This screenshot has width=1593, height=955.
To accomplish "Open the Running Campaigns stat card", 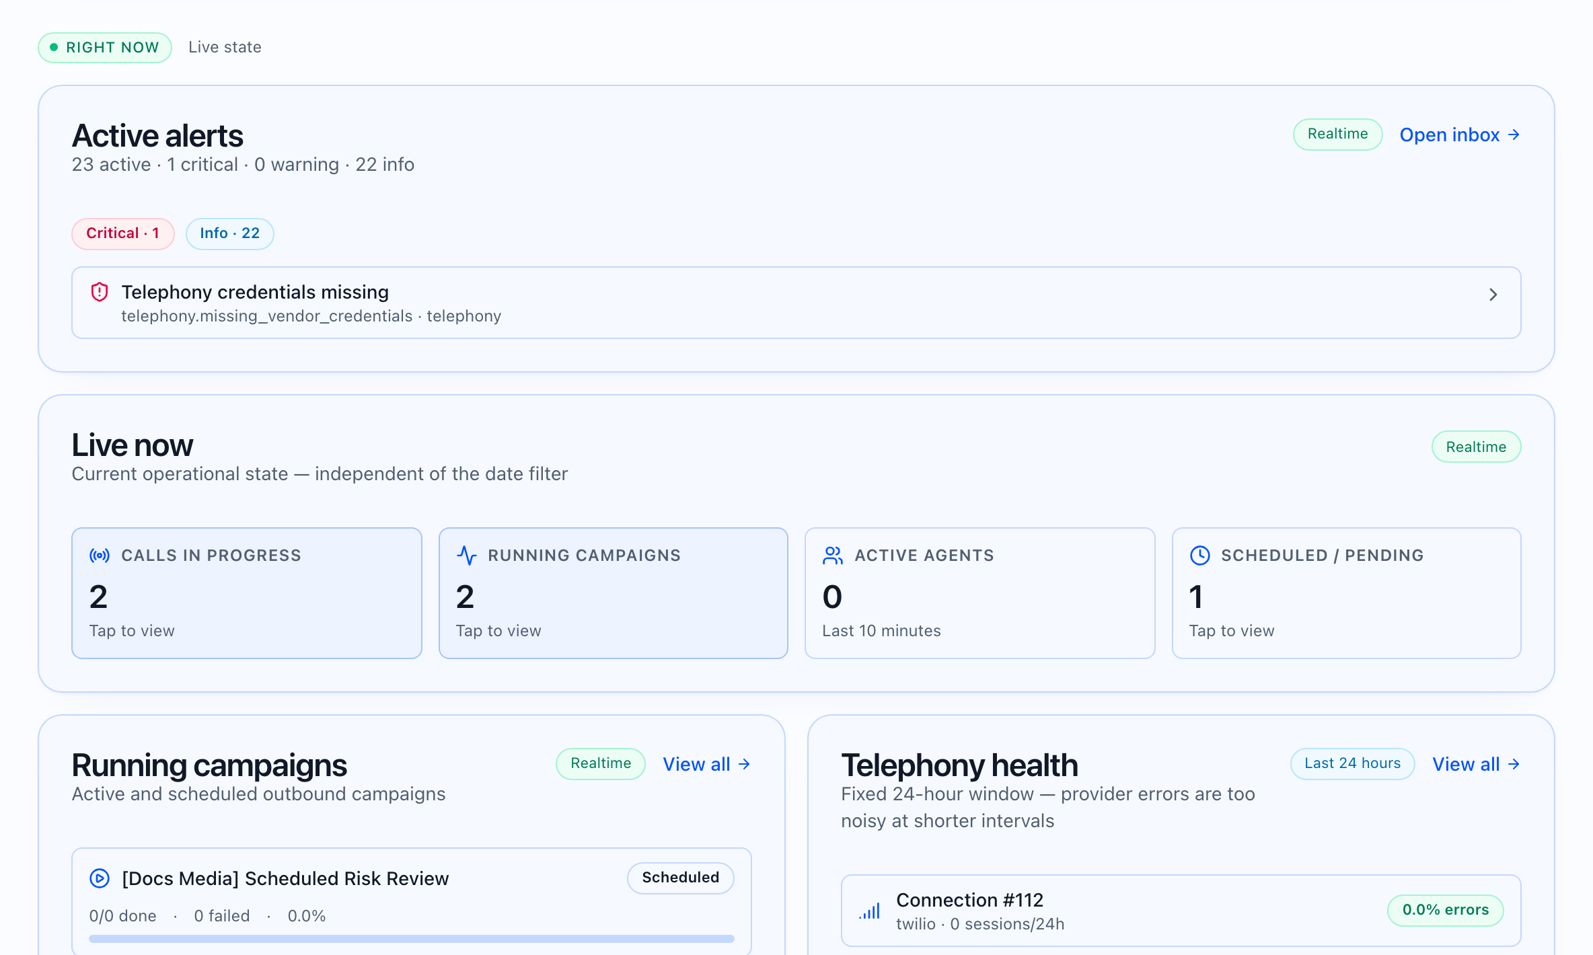I will point(614,593).
